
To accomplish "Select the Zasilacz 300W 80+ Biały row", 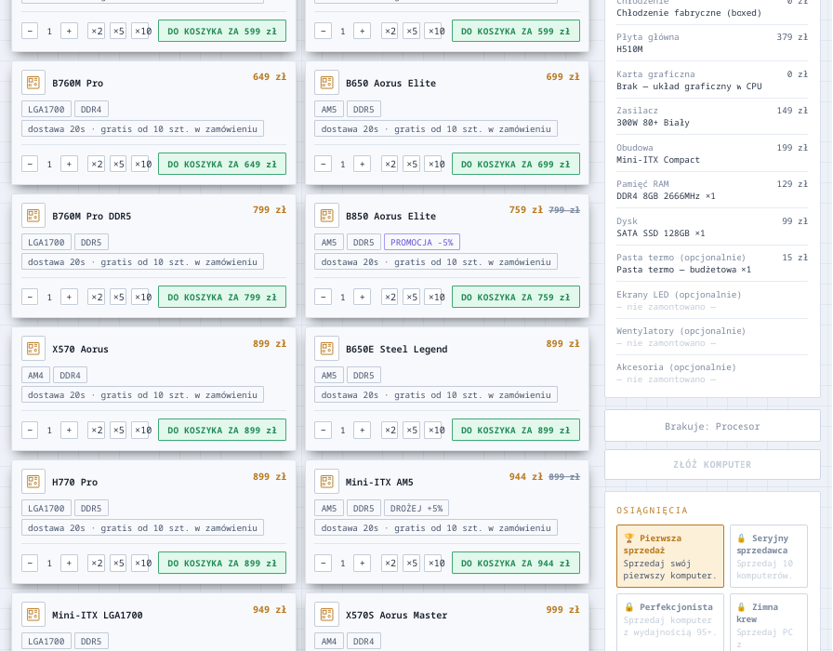I will coord(712,116).
